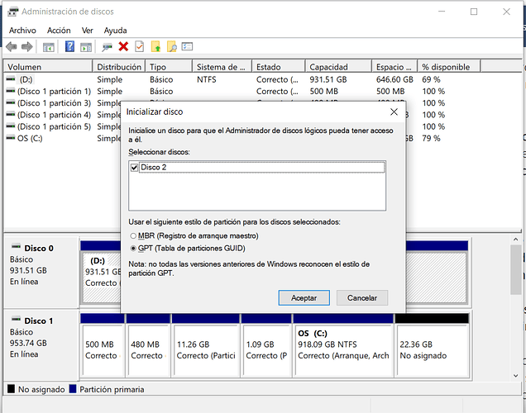
Task: Click the 79 % available cell
Action: (x=431, y=138)
